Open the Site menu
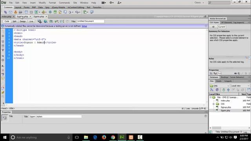This screenshot has height=141, width=251. pyautogui.click(x=75, y=3)
